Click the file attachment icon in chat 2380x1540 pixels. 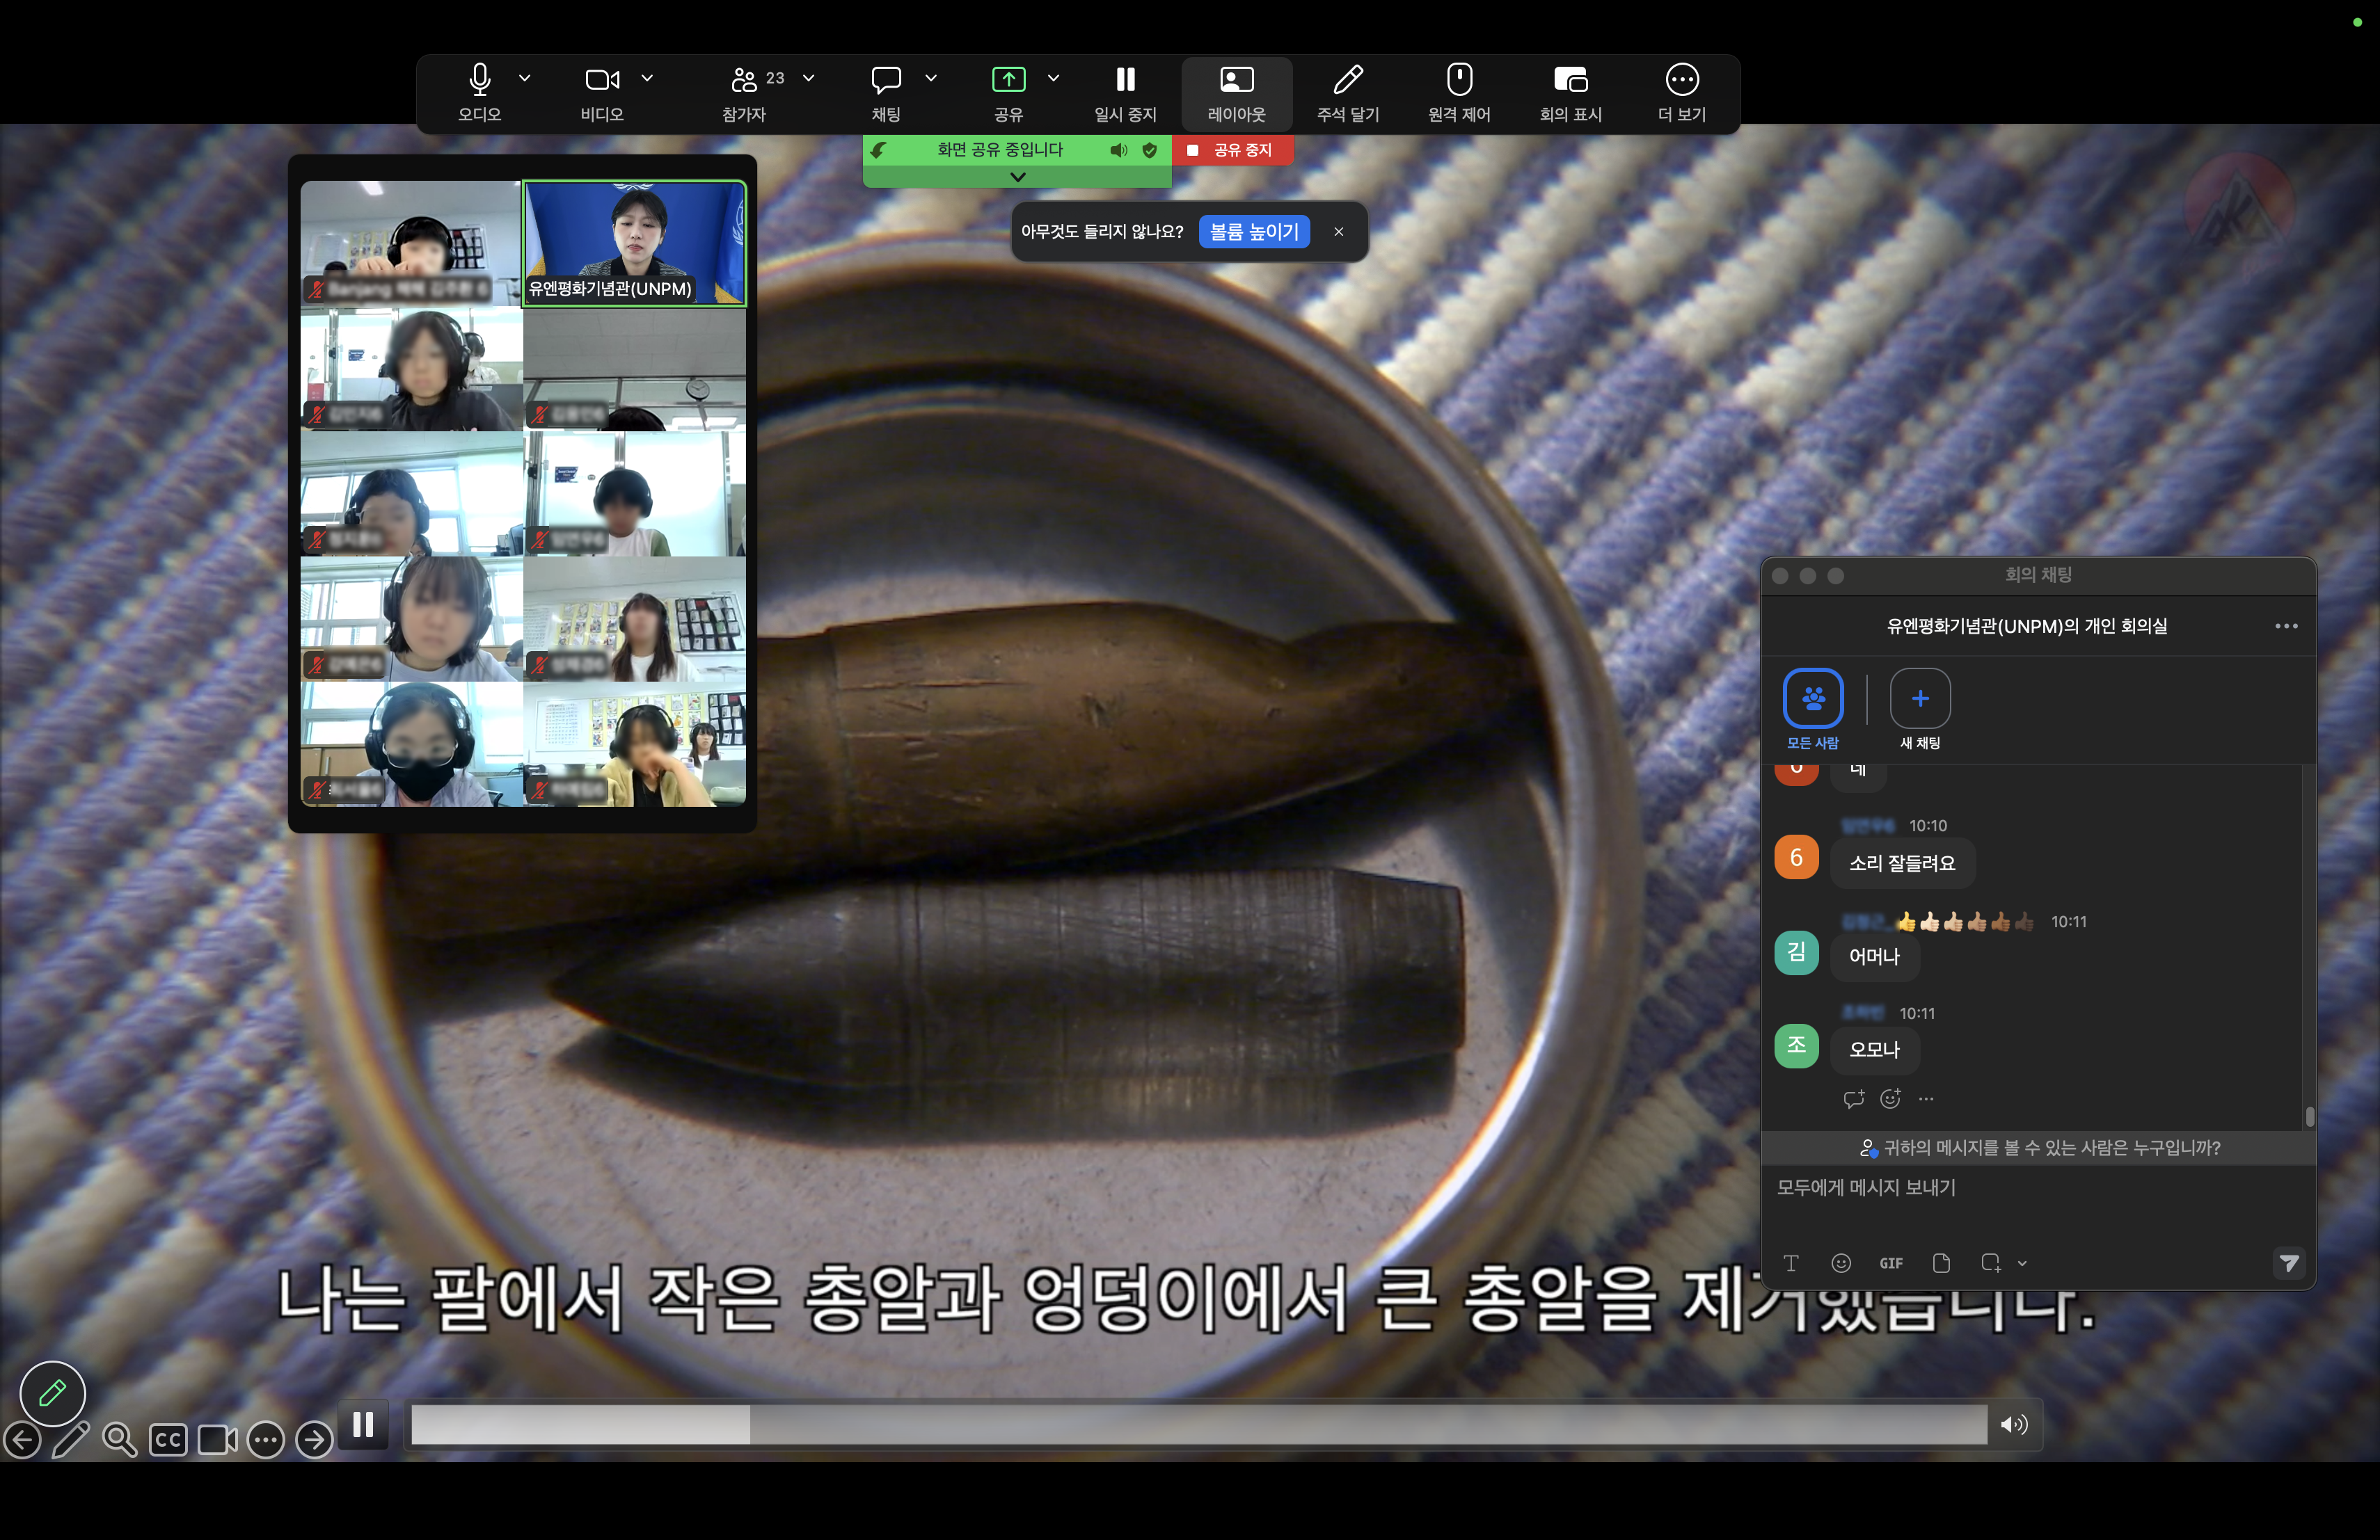pyautogui.click(x=1942, y=1263)
